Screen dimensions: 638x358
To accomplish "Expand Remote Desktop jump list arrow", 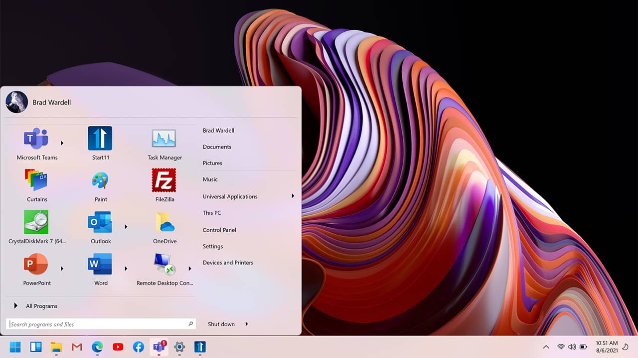I will (x=190, y=268).
